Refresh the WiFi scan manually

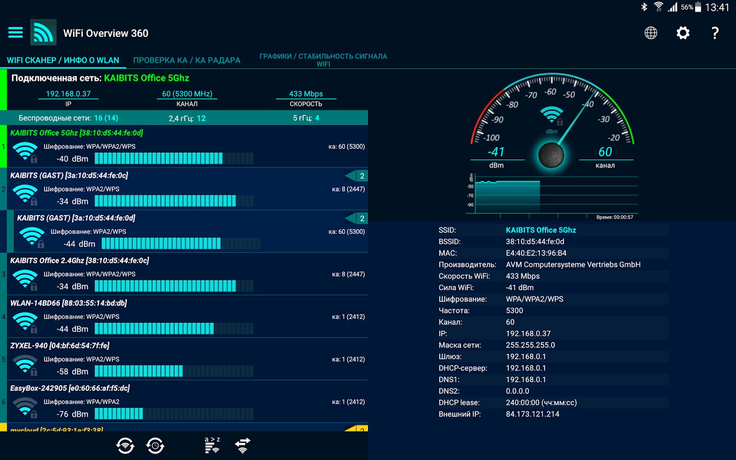click(125, 446)
